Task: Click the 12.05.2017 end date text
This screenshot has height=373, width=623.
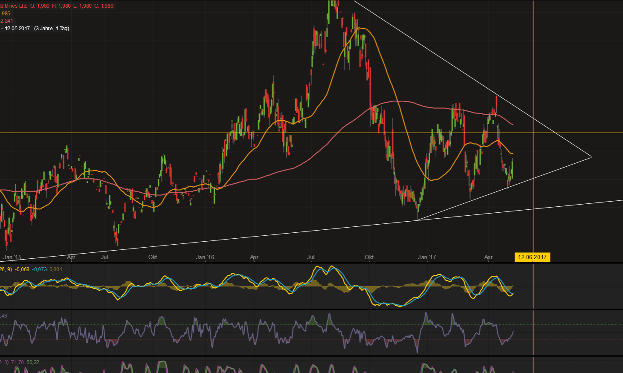Action: [17, 29]
